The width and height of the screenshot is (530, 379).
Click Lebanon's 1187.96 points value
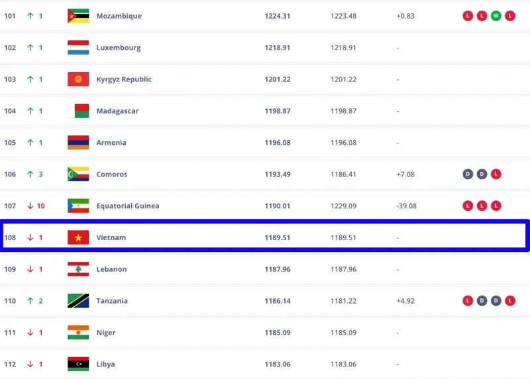click(277, 269)
